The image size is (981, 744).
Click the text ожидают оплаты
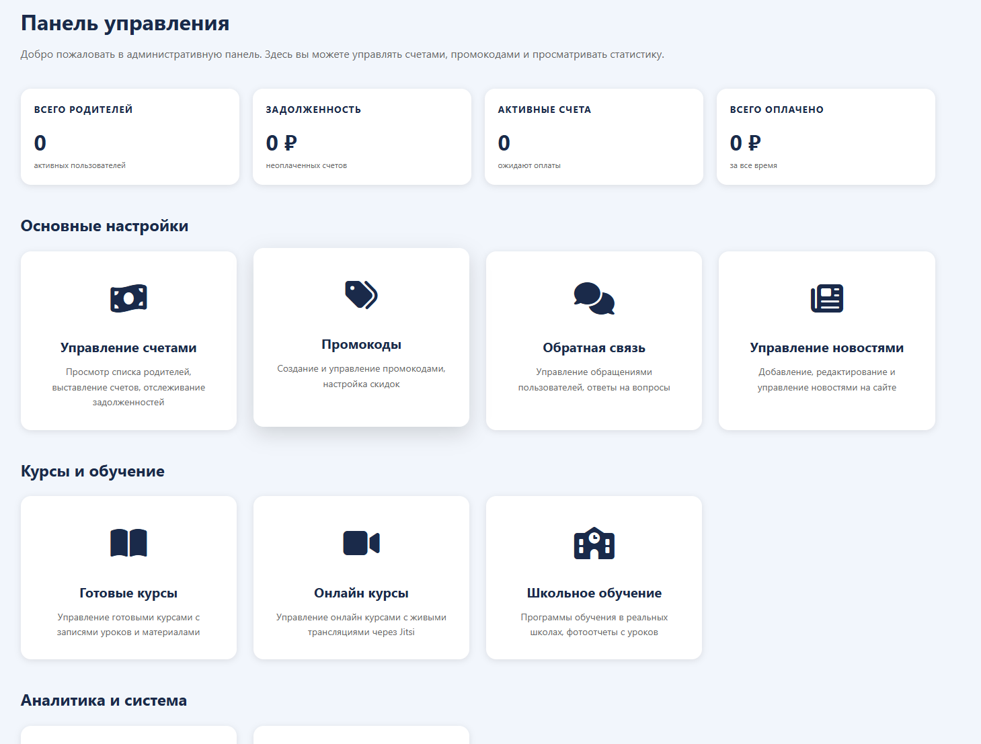pyautogui.click(x=529, y=165)
